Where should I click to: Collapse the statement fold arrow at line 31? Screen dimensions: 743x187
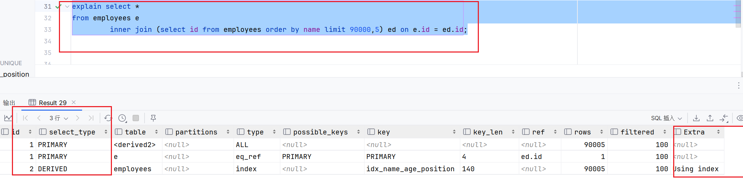pos(67,6)
